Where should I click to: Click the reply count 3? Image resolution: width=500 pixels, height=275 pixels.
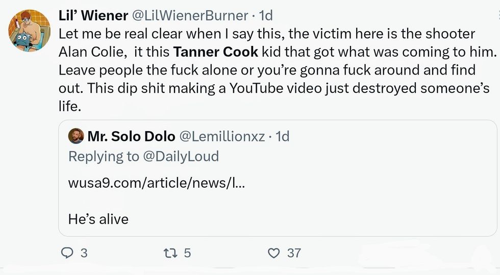pos(84,253)
